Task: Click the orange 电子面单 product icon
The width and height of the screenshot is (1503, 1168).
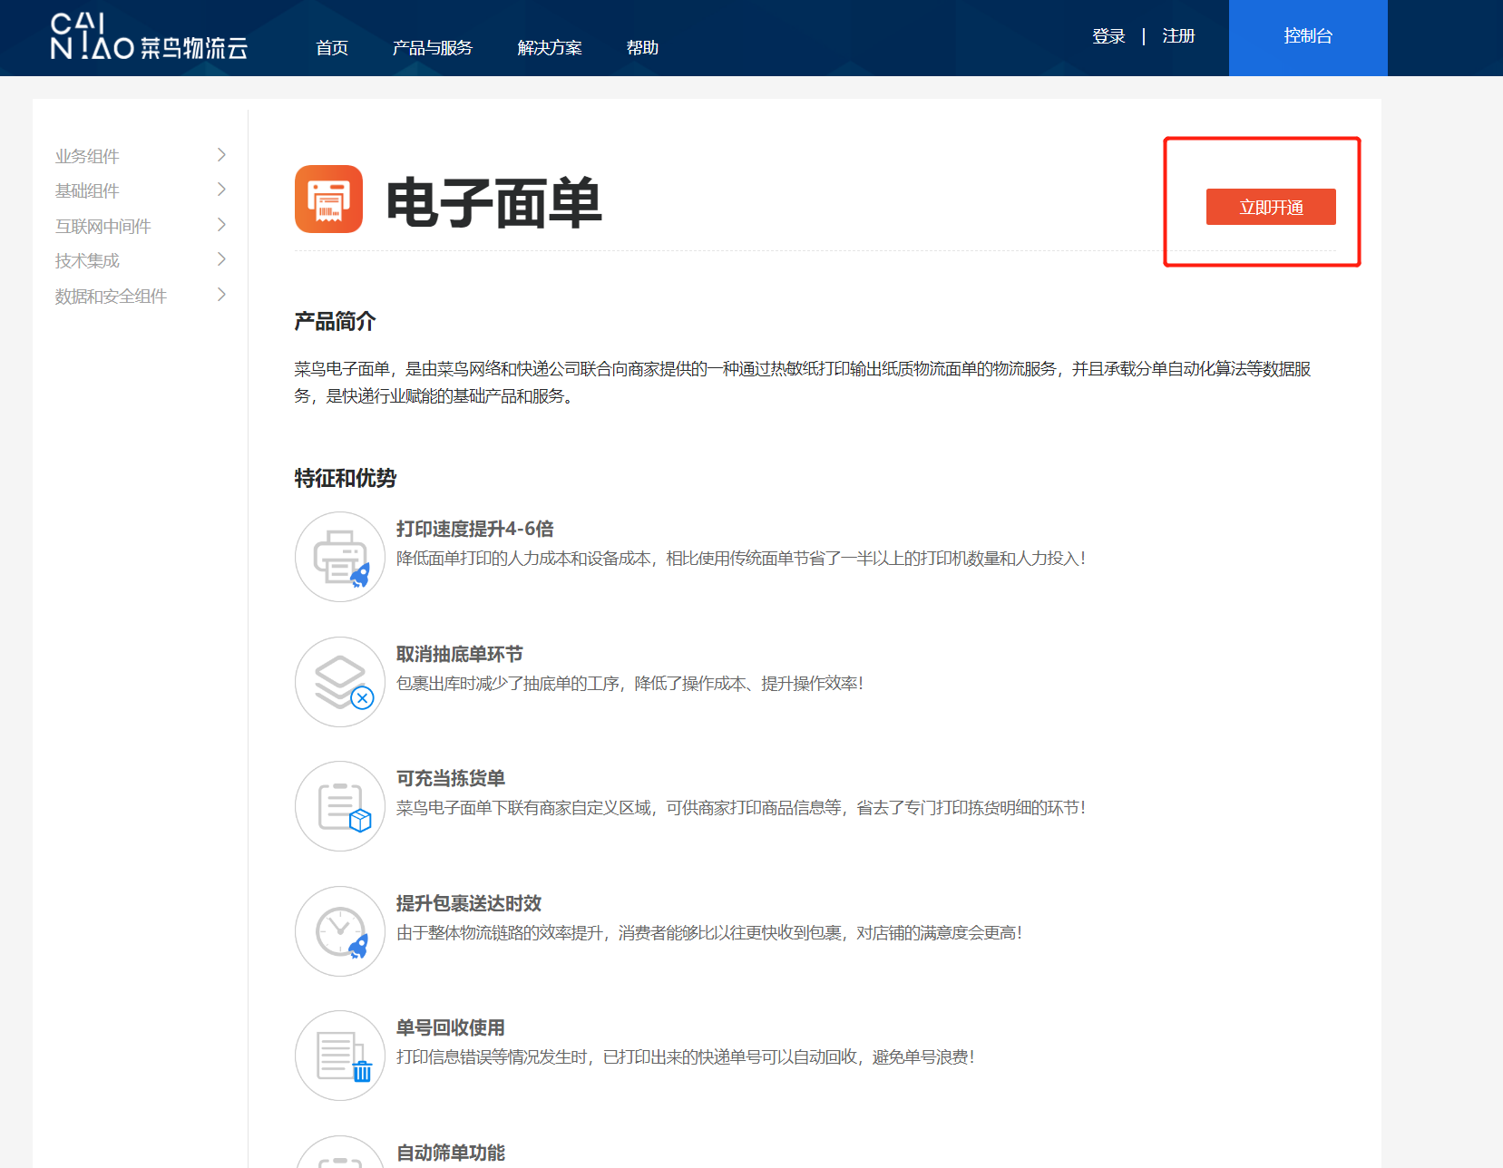Action: coord(328,199)
